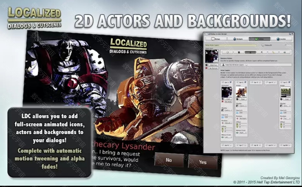Click the No button in the dialog
302x187 pixels.
click(x=169, y=160)
